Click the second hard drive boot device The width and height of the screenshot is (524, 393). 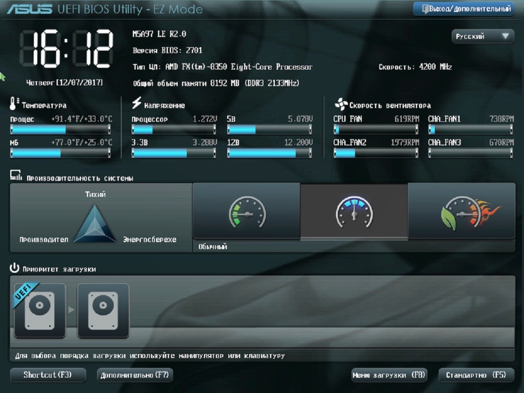[x=103, y=311]
